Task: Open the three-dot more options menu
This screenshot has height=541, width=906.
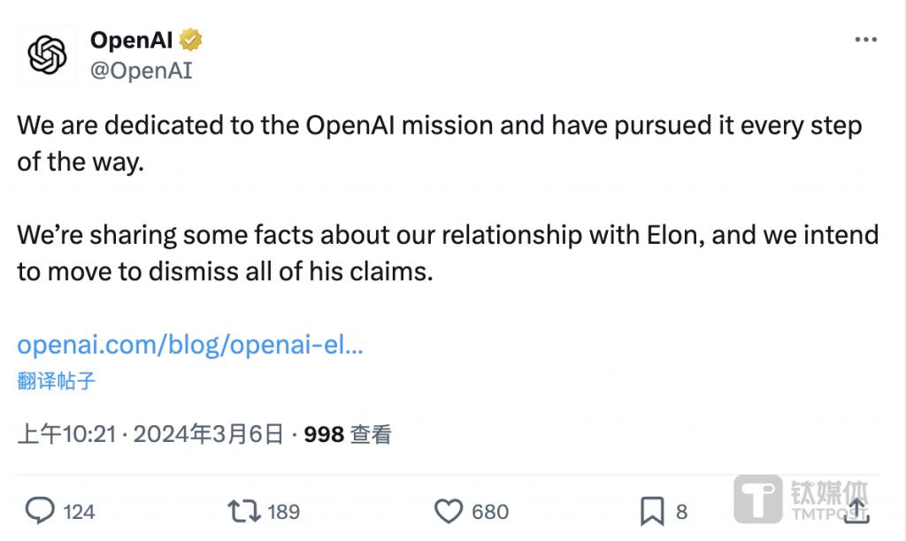Action: pyautogui.click(x=865, y=41)
